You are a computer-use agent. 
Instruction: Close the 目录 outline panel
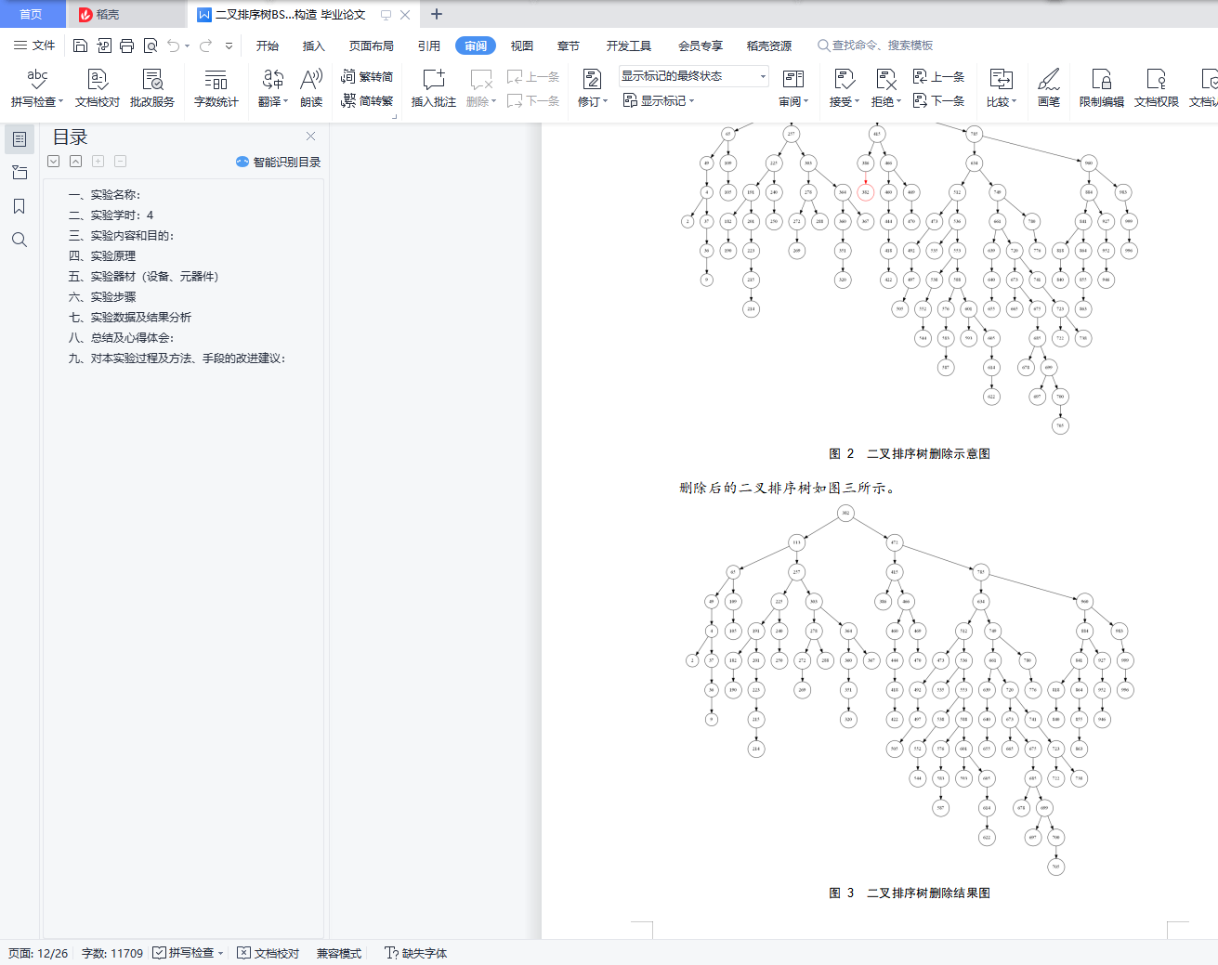point(311,137)
